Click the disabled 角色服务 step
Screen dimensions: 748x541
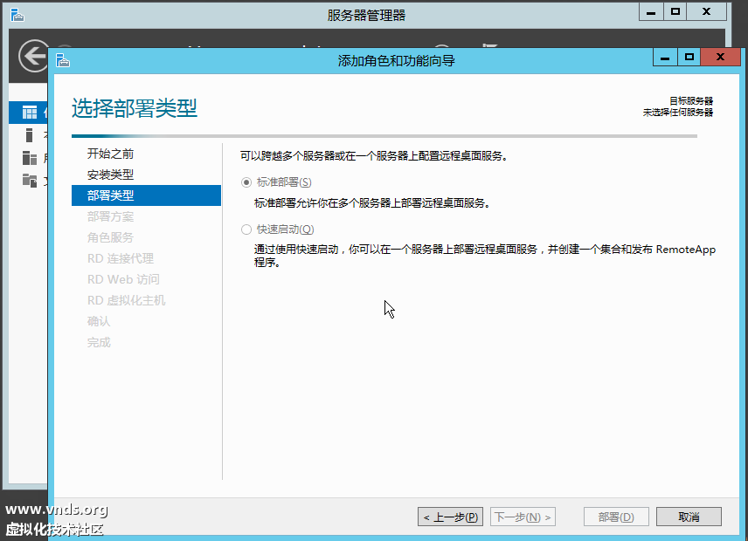tap(110, 237)
